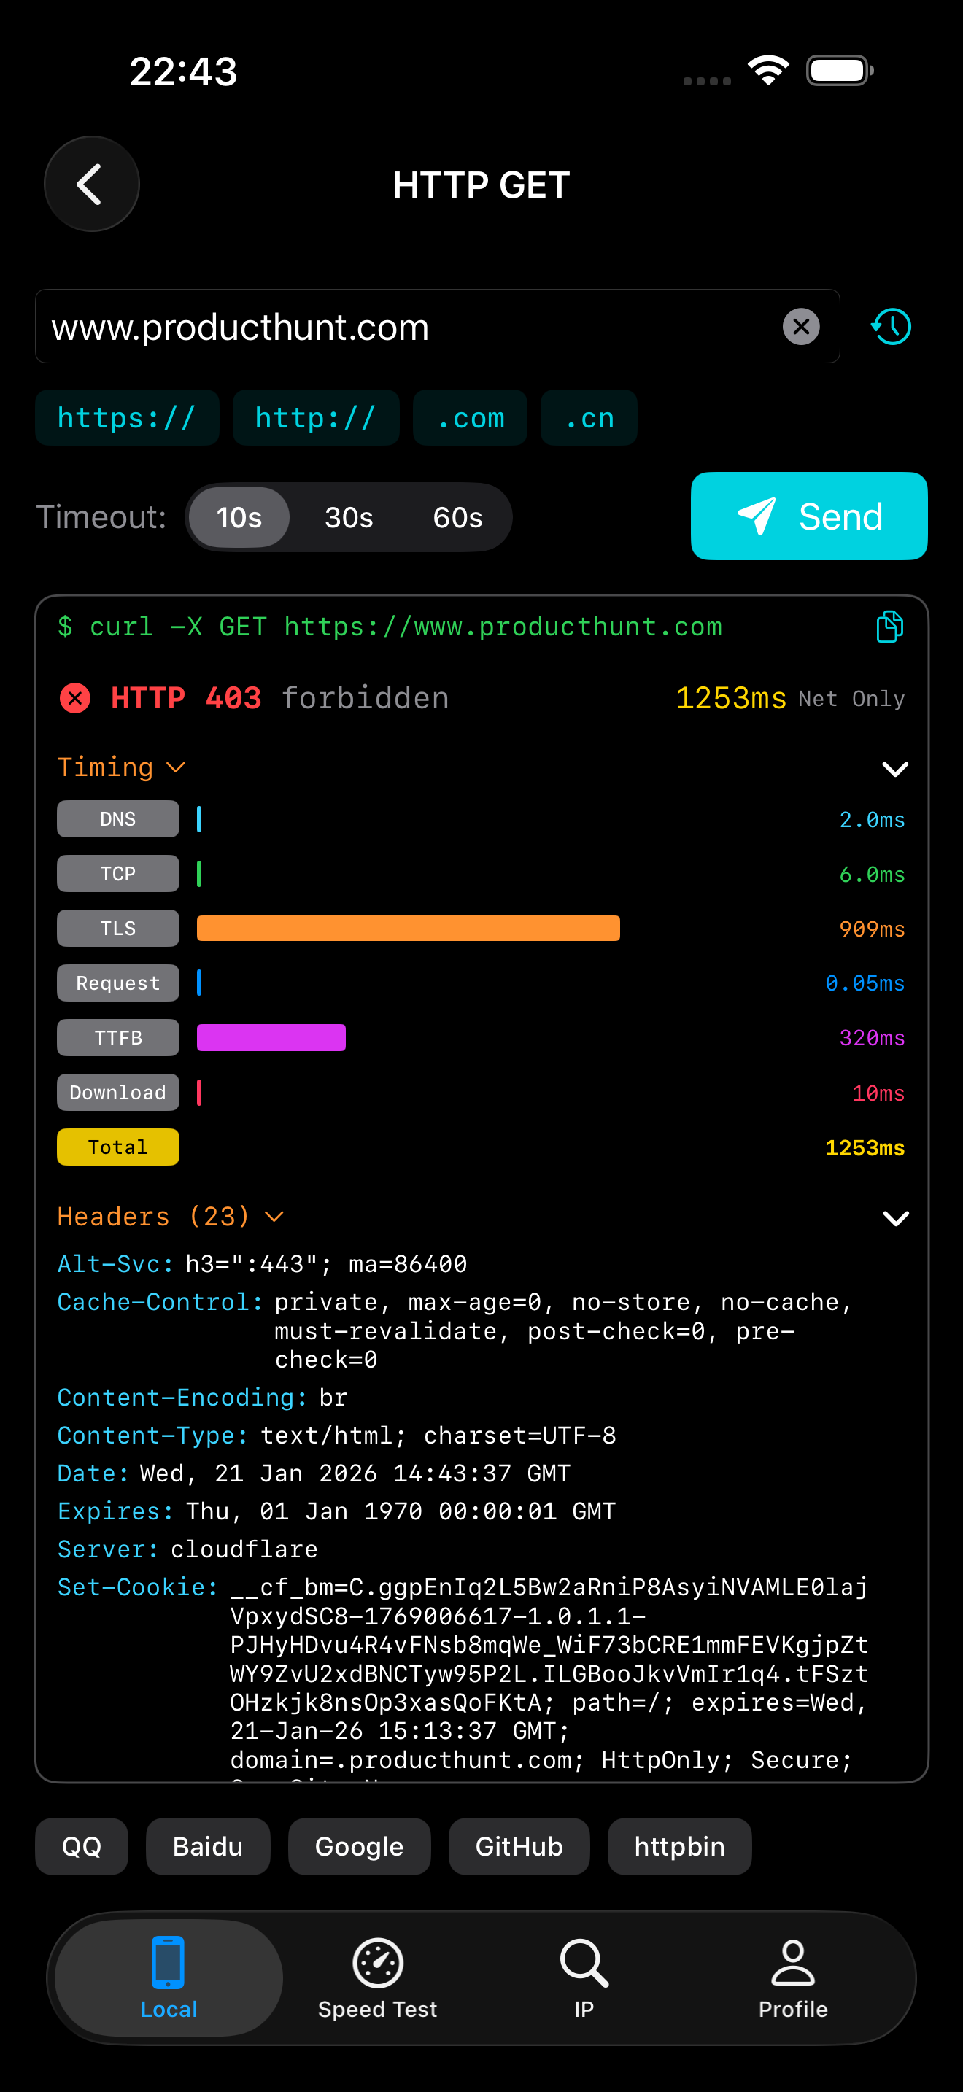This screenshot has height=2092, width=963.
Task: Pick the httpbin preset
Action: click(x=678, y=1846)
